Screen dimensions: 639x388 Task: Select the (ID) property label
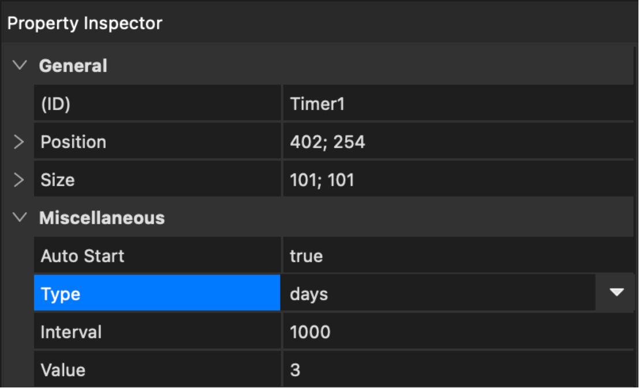[x=157, y=104]
